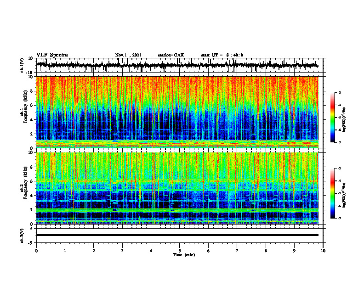The width and height of the screenshot is (364, 281).
Task: Click time axis tick label "7"
Action: 237,251
